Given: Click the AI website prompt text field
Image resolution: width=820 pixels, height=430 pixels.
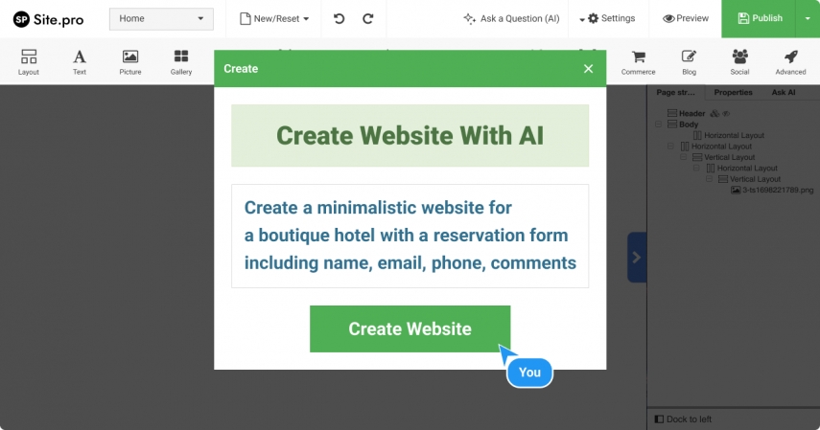Looking at the screenshot, I should tap(410, 236).
